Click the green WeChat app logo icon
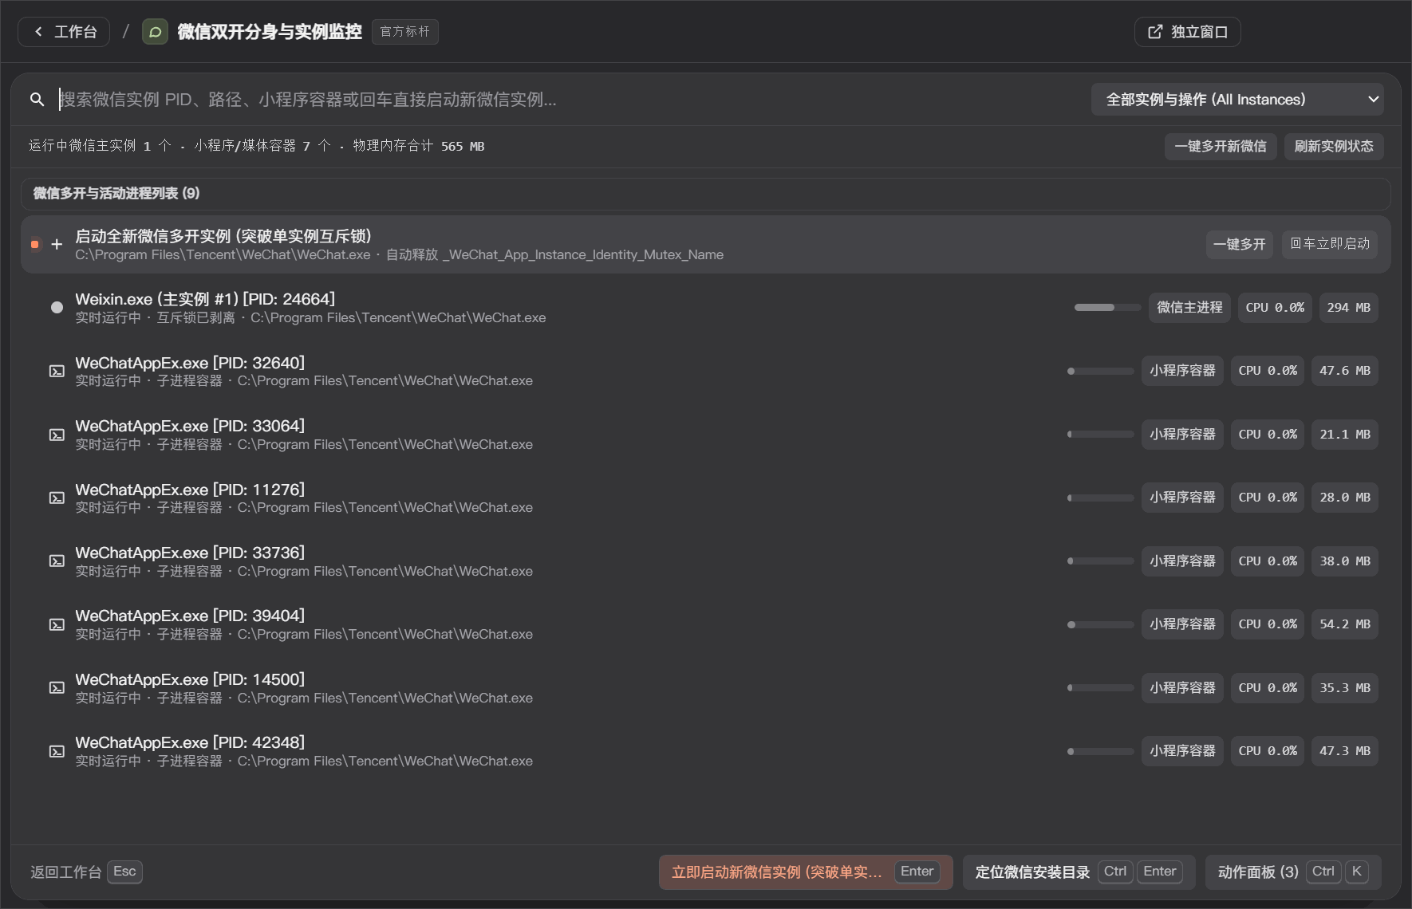Screen dimensions: 1412x909 (x=155, y=32)
